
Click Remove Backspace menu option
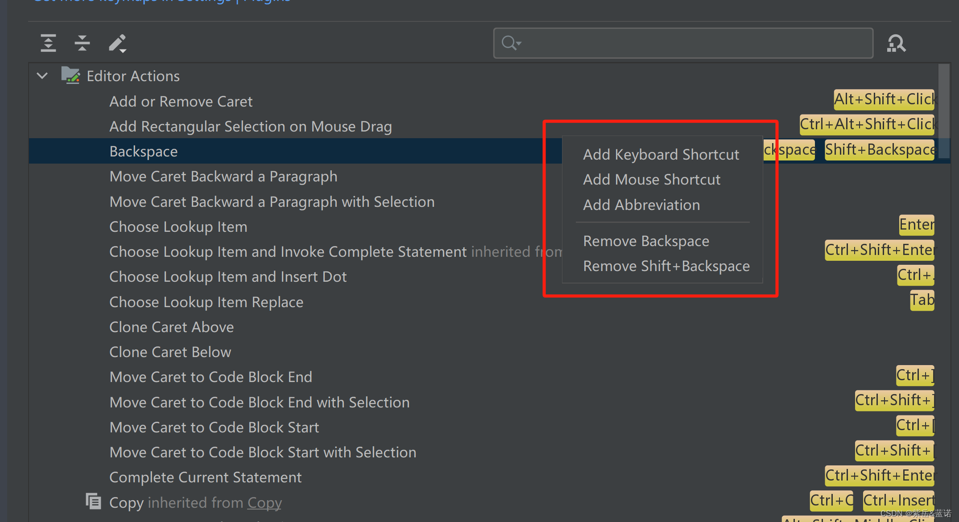point(645,241)
